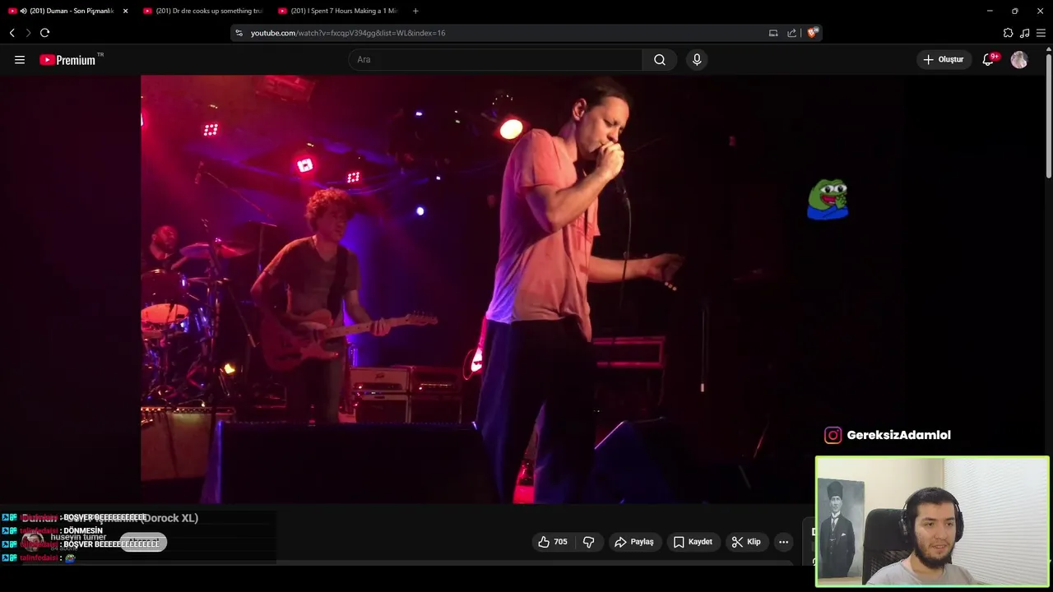Open Brave Shields lion icon
The image size is (1053, 592).
(812, 33)
